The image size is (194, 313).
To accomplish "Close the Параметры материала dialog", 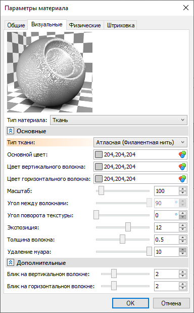I will (185, 8).
